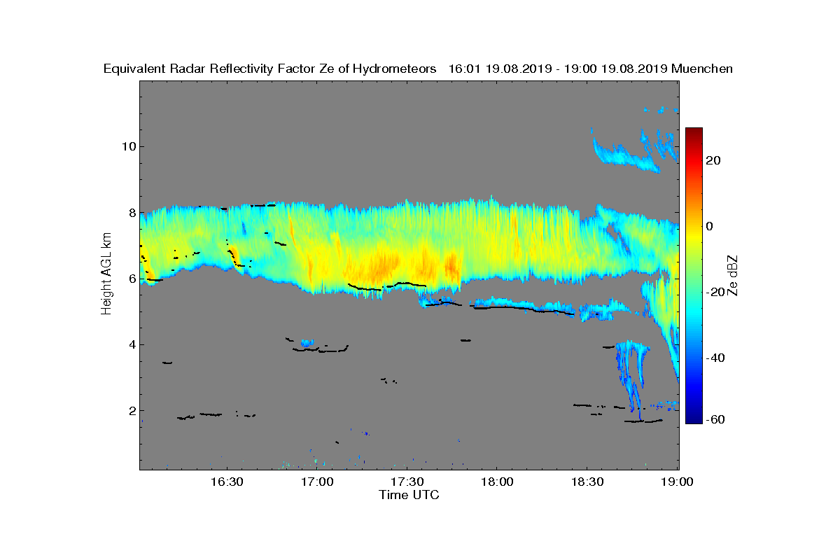Image resolution: width=840 pixels, height=560 pixels.
Task: Click the height label '8'
Action: pos(132,212)
